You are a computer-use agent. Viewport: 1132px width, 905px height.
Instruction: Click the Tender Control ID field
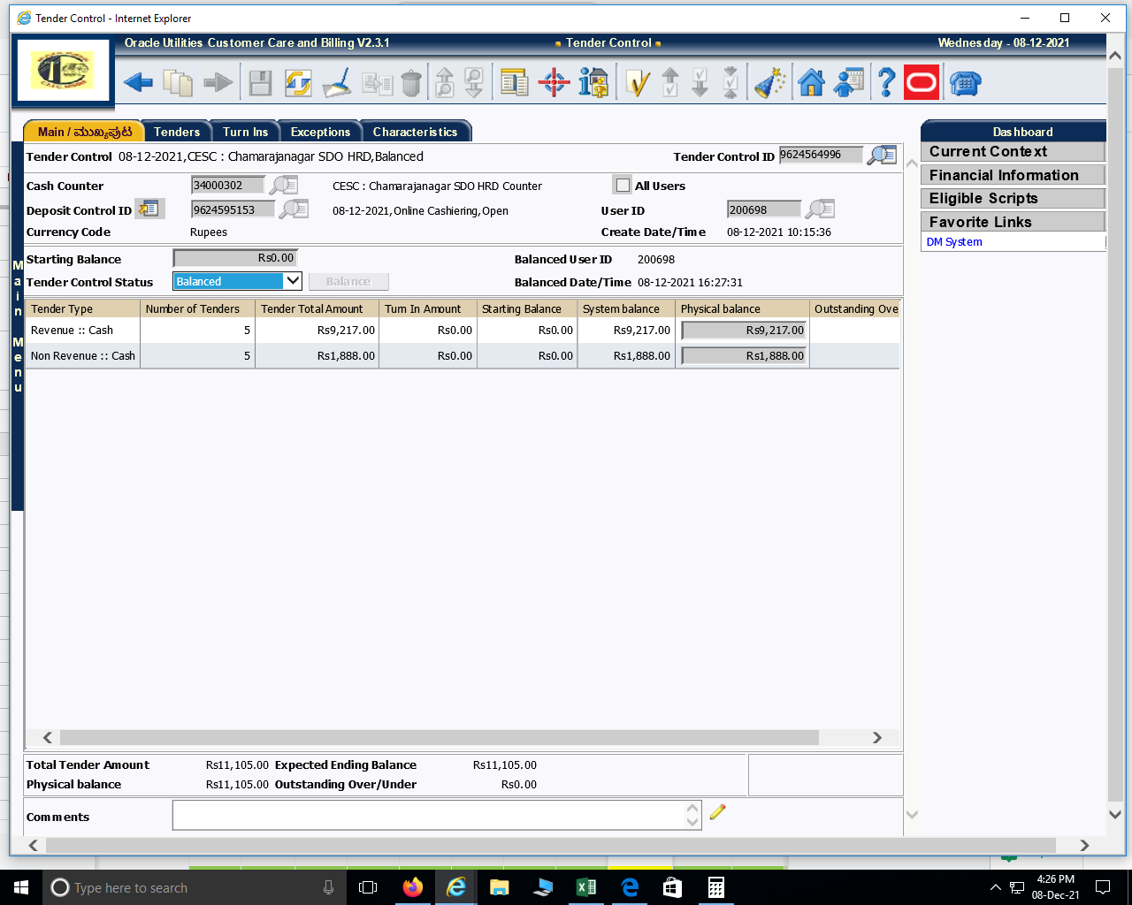tap(821, 155)
